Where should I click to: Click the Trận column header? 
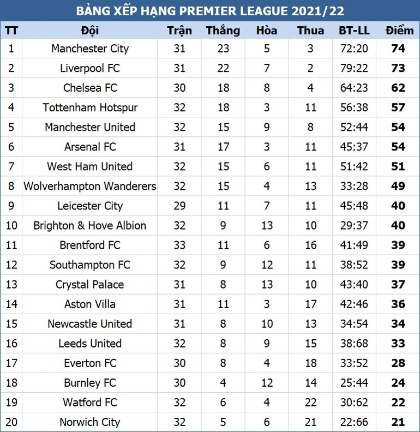179,31
